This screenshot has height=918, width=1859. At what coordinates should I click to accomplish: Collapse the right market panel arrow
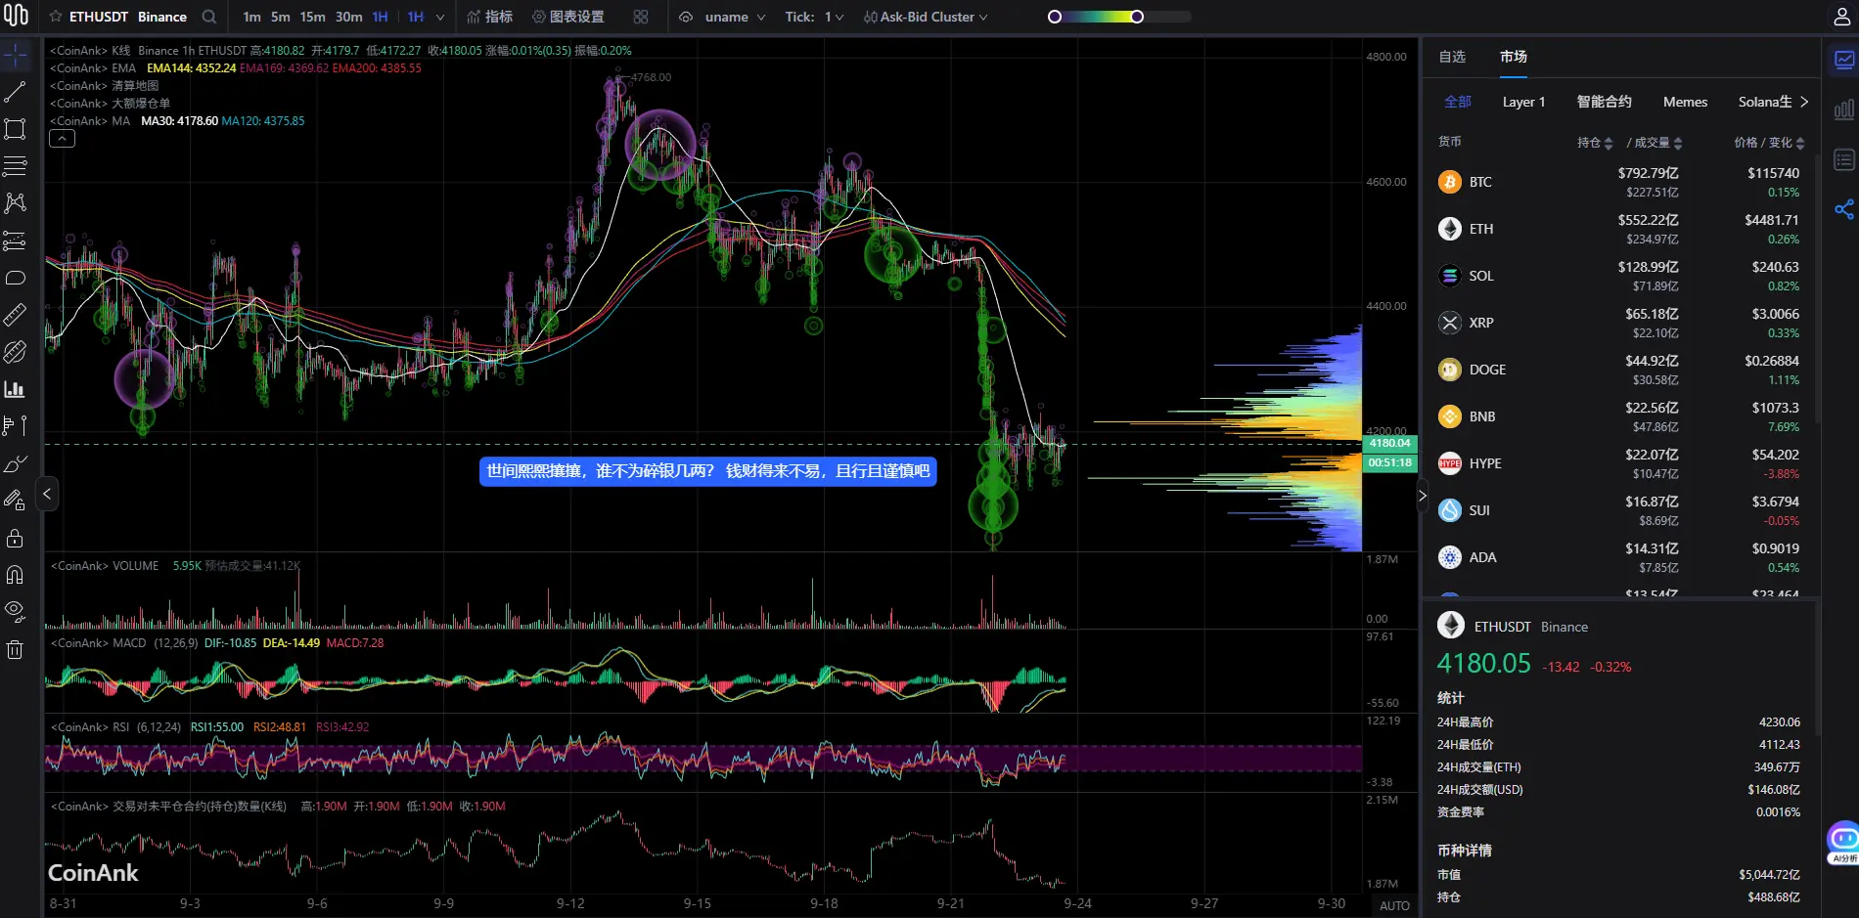pos(1423,497)
